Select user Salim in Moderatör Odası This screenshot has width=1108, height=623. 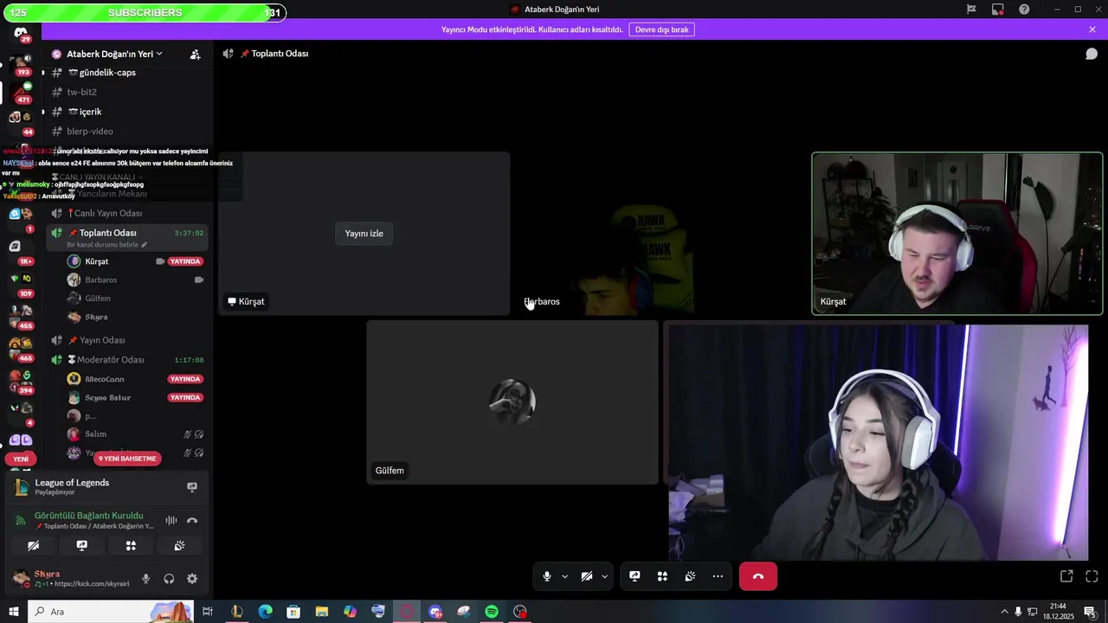pos(95,434)
